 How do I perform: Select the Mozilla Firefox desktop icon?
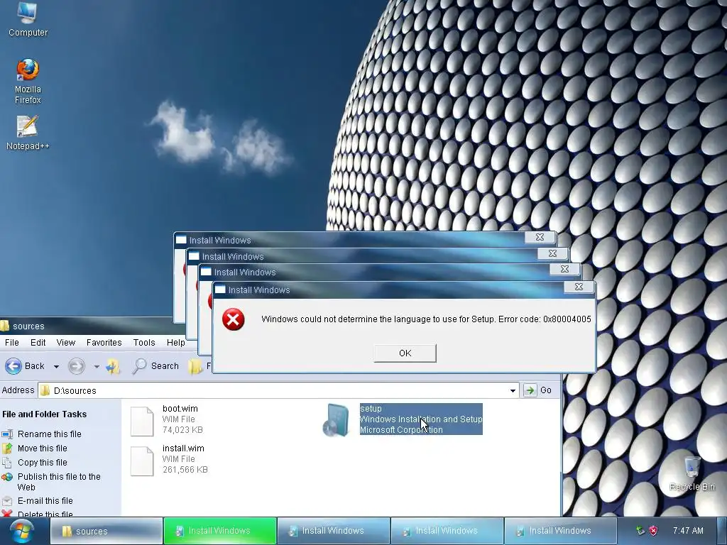(x=28, y=81)
